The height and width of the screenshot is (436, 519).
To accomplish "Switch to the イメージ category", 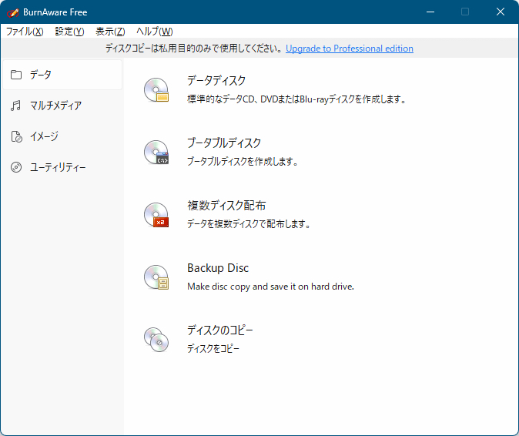I will (62, 136).
